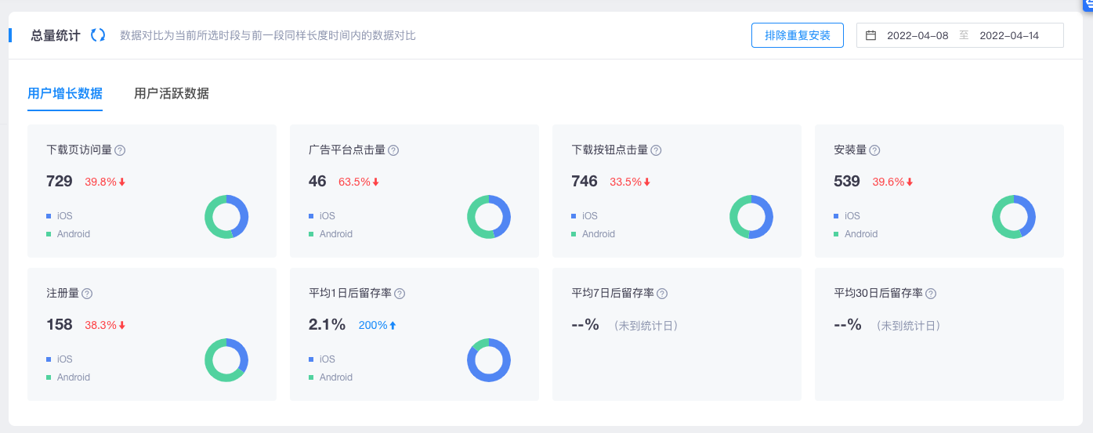Switch to 用户活跃数据 tab
The width and height of the screenshot is (1093, 433).
point(172,94)
